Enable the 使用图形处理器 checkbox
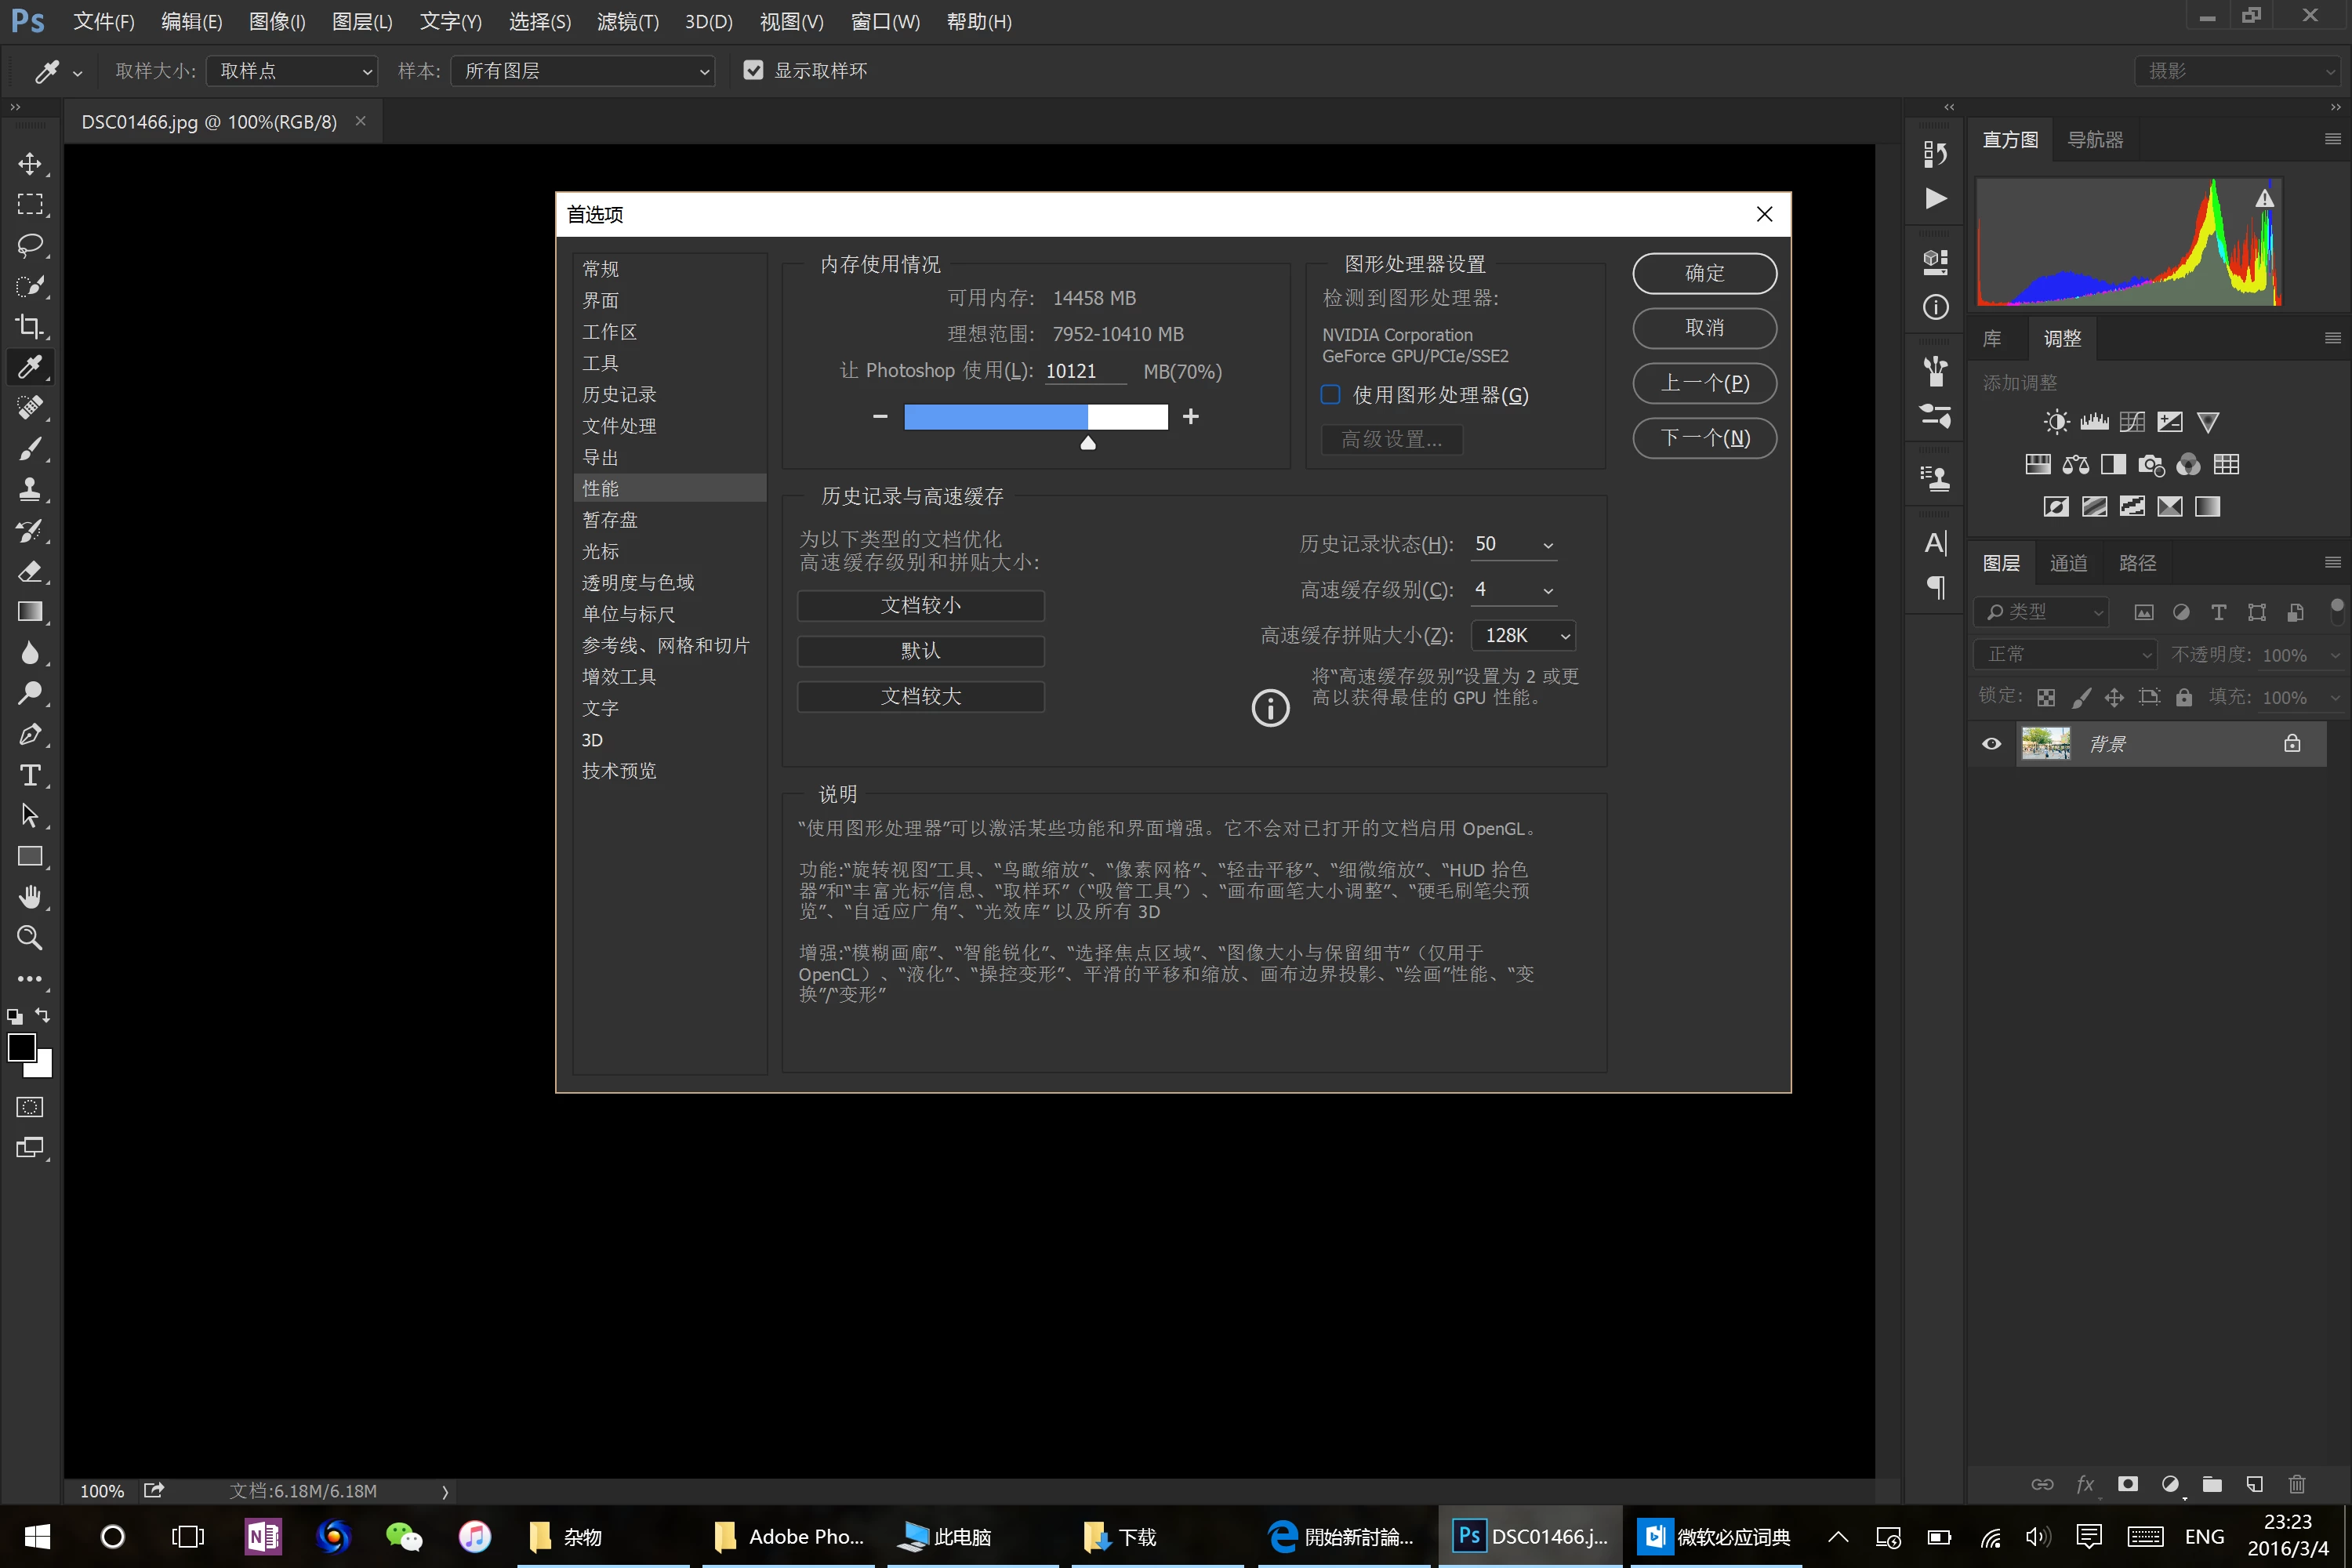Viewport: 2352px width, 1568px height. (x=1330, y=395)
